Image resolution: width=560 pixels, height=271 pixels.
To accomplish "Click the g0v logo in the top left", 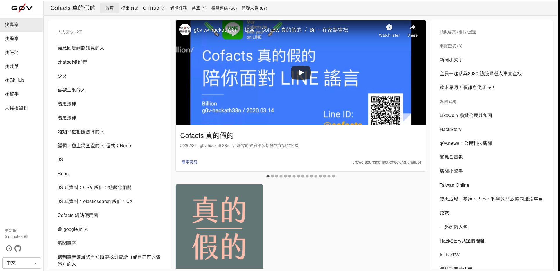I will pos(21,8).
